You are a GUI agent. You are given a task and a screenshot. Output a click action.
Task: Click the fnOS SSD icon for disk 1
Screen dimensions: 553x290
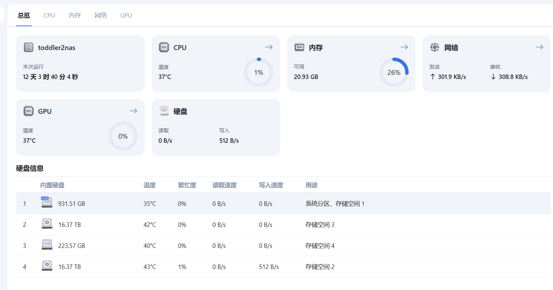click(47, 202)
